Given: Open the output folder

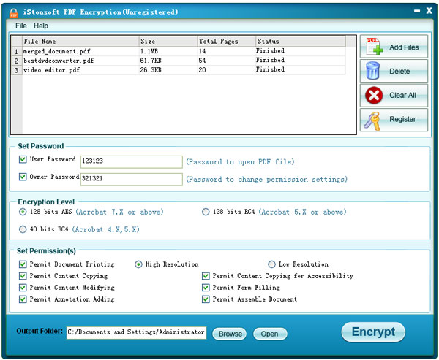Looking at the screenshot, I should [x=270, y=334].
